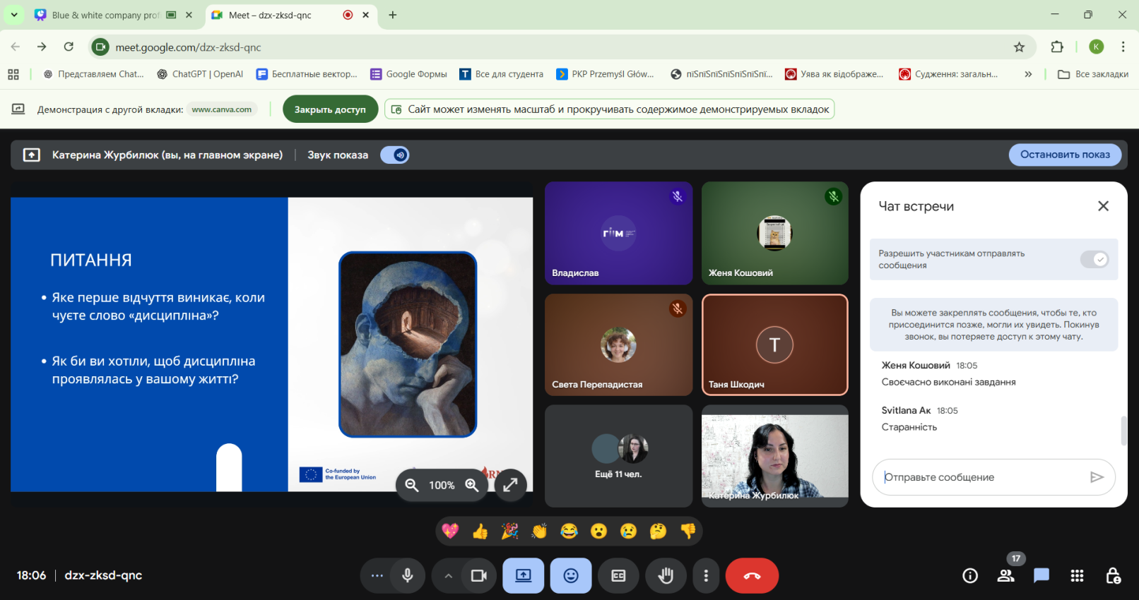Open the tab search dropdown arrow

(x=14, y=15)
